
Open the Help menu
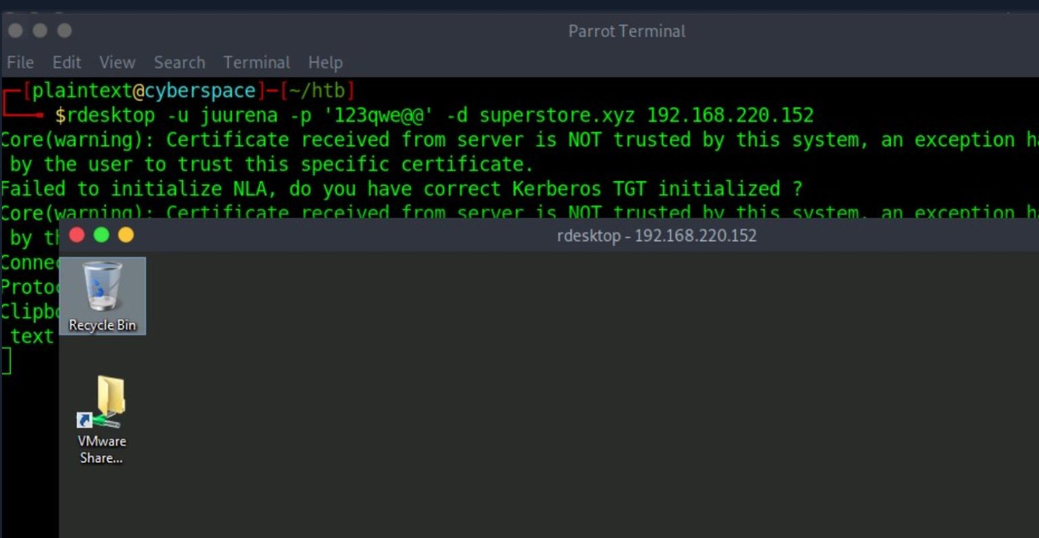[325, 62]
